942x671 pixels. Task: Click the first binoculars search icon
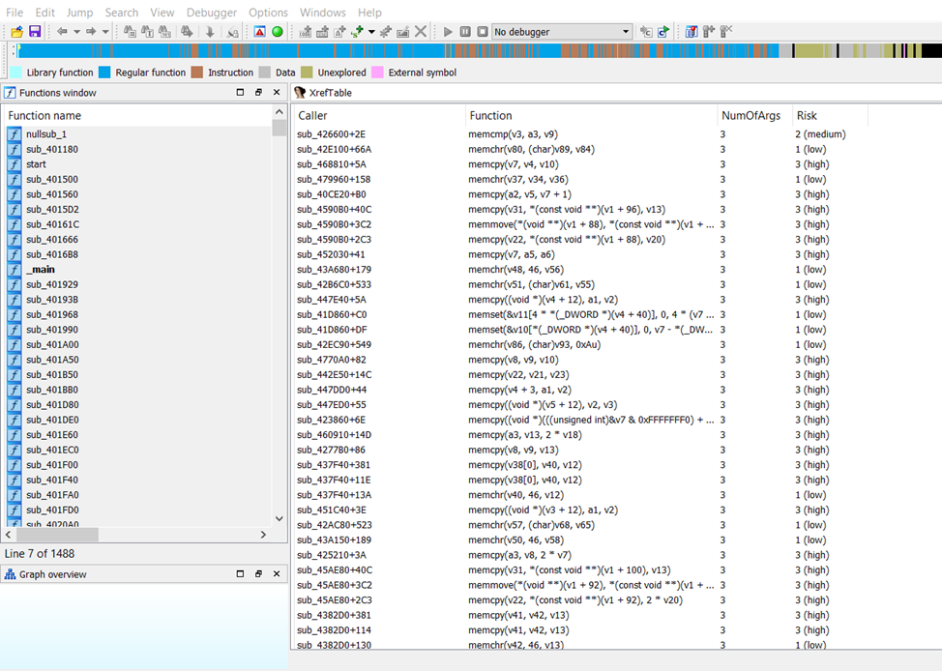coord(130,31)
